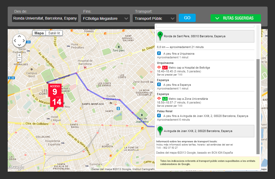Click the directions panel scrollbar
The width and height of the screenshot is (275, 179).
[258, 106]
